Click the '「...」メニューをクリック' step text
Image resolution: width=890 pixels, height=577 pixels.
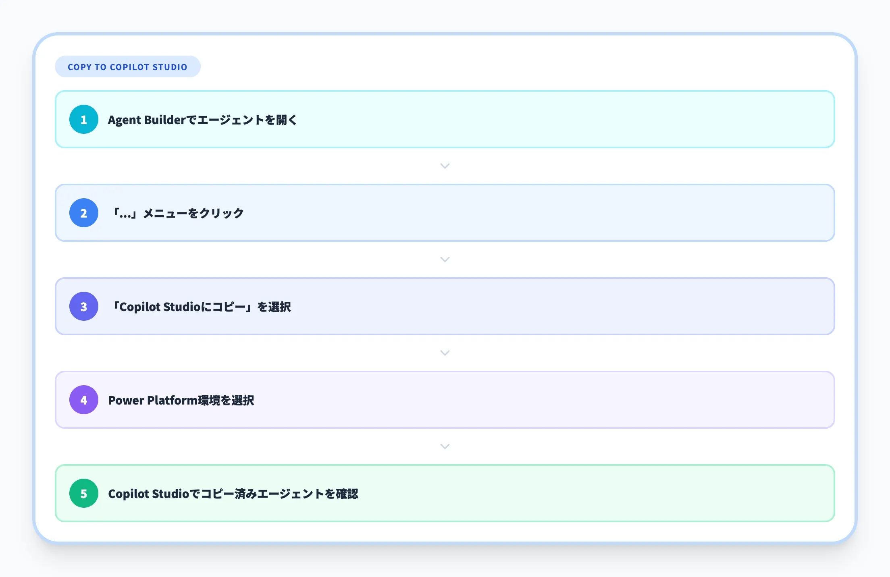[177, 213]
